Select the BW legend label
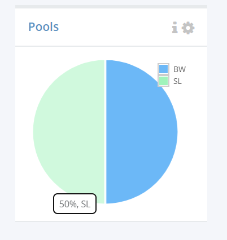The image size is (227, 240). coord(180,69)
